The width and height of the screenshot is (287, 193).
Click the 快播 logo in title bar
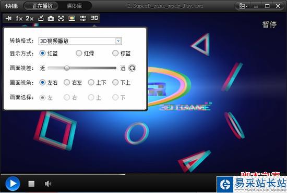[x=11, y=6]
